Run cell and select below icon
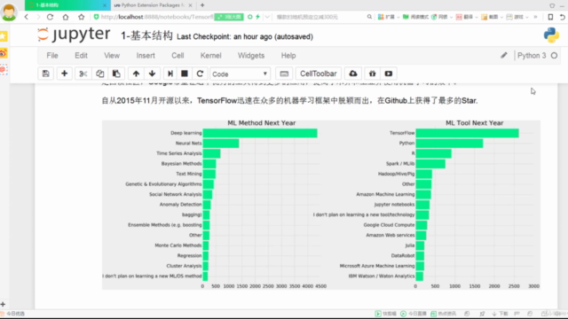 [170, 74]
